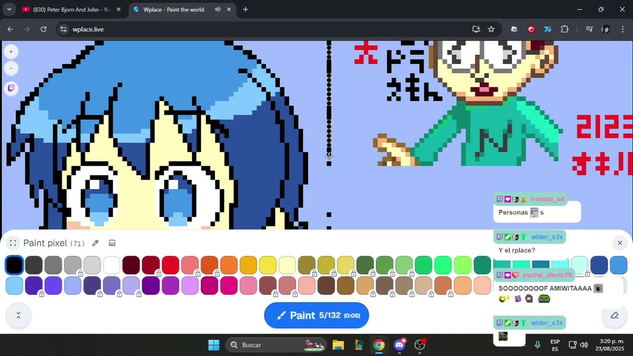Zoom out with the minus button
633x356 pixels.
tap(11, 68)
